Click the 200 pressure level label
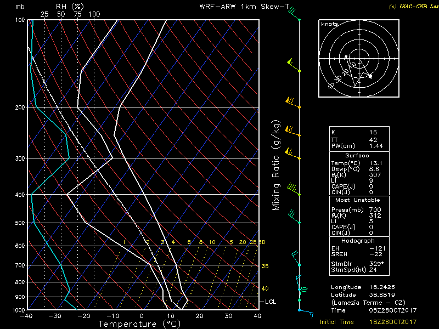Viewport: 439px width, 329px height. [20, 107]
